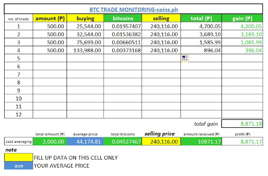Select the 'amount (₱)' column header
This screenshot has width=268, height=176.
pos(50,18)
